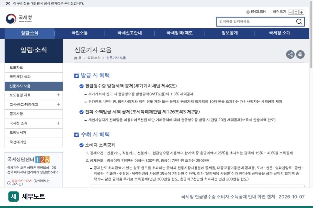Click the 소비자 소득공제 subheading
Viewport: 313px width, 208px height.
point(100,145)
